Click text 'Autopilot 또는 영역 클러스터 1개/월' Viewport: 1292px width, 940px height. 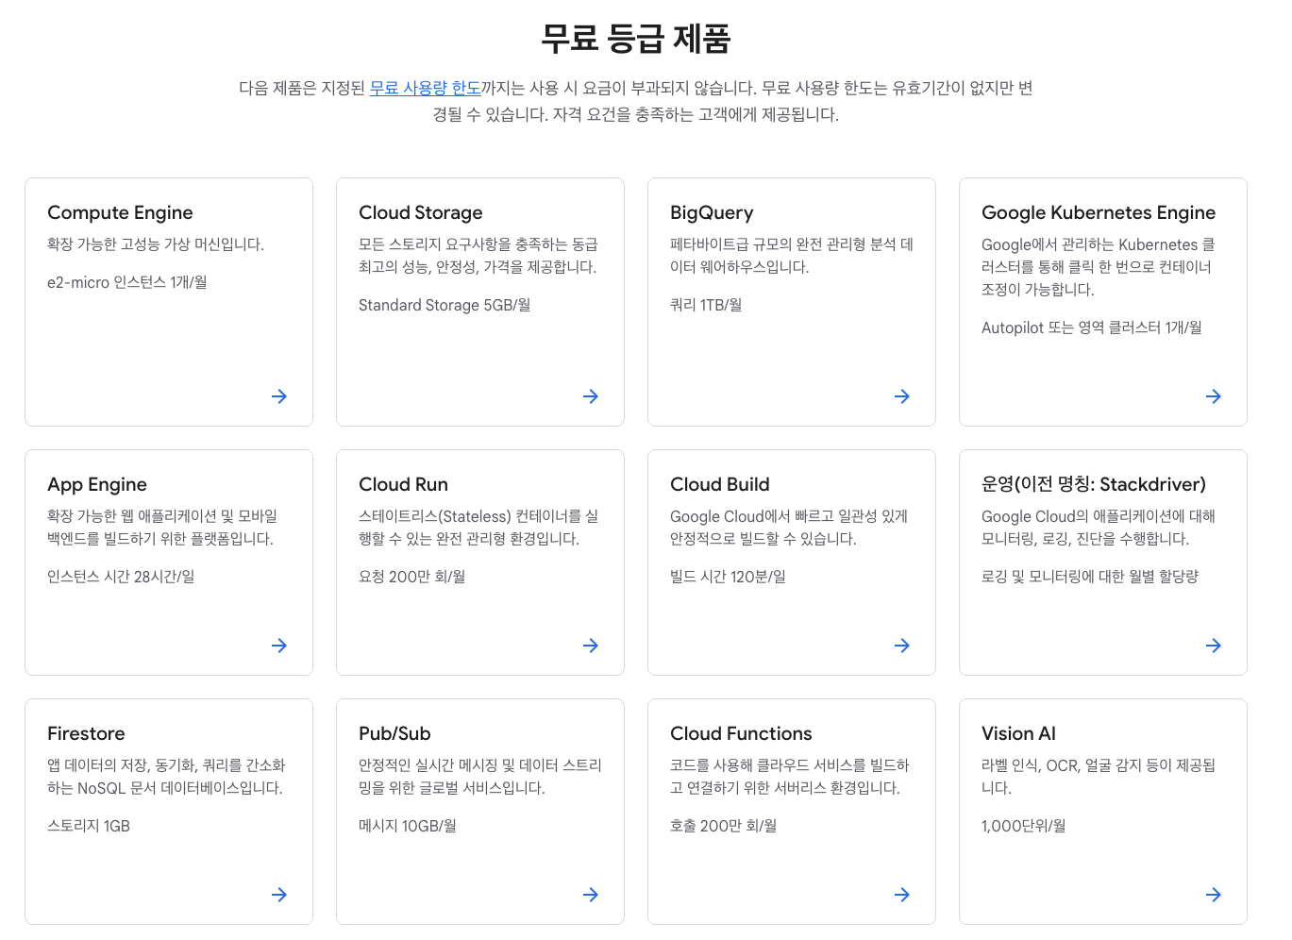1092,327
